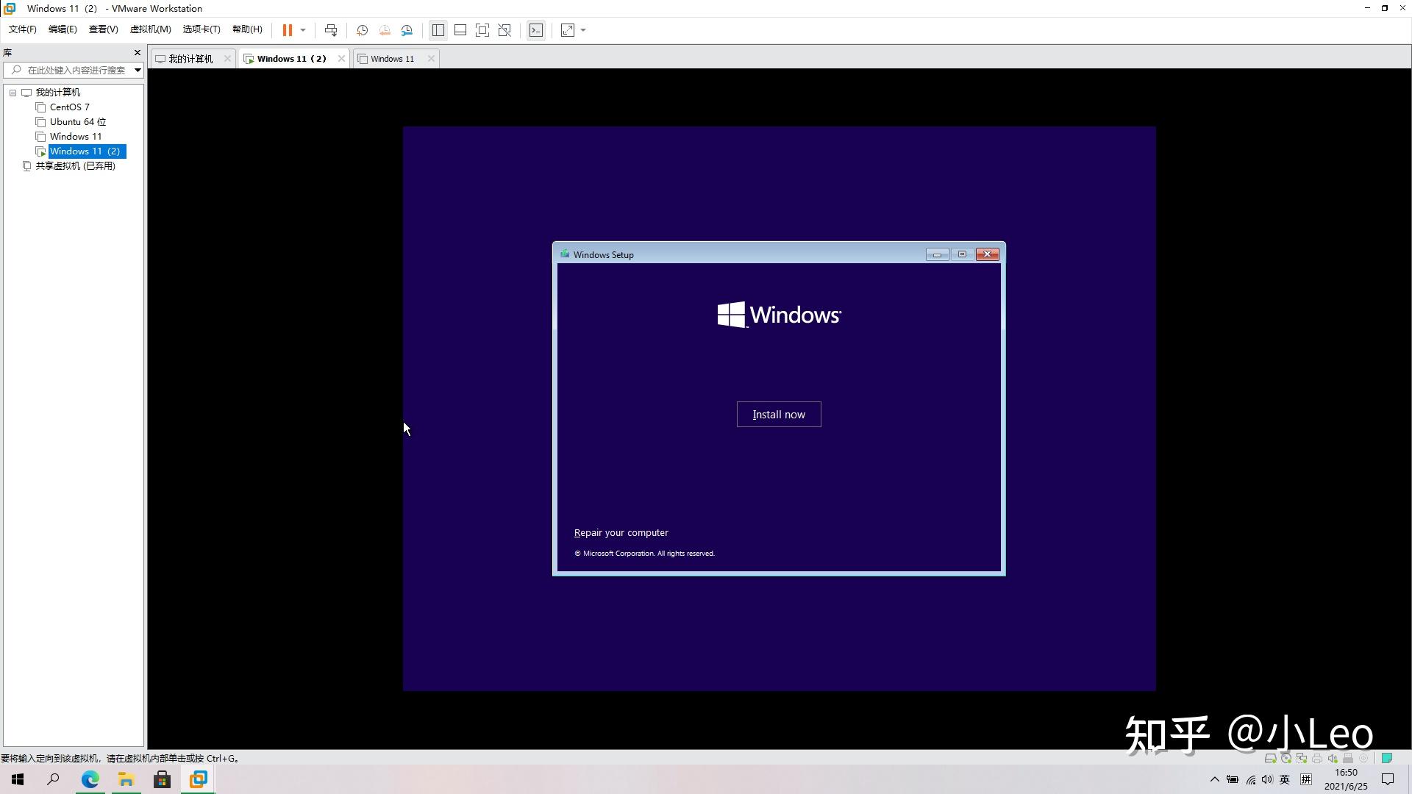Select the Windows 11 (2) tab
This screenshot has width=1412, height=794.
click(x=291, y=58)
